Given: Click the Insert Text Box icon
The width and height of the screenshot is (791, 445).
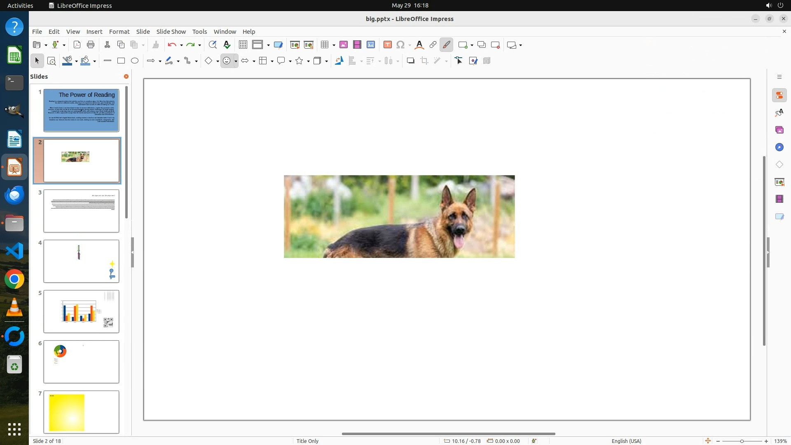Looking at the screenshot, I should click(x=387, y=45).
